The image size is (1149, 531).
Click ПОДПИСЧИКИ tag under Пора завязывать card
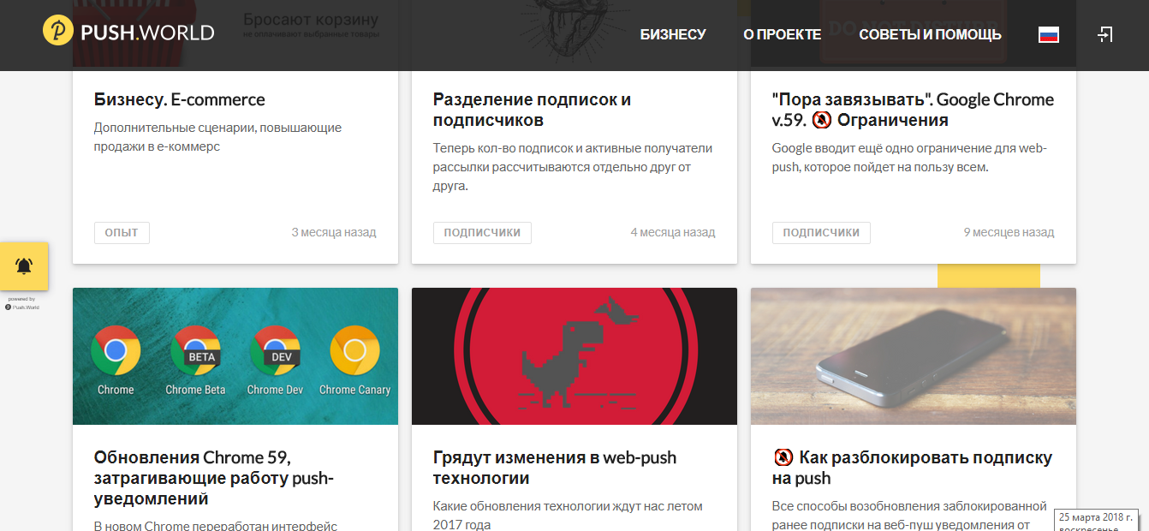821,232
